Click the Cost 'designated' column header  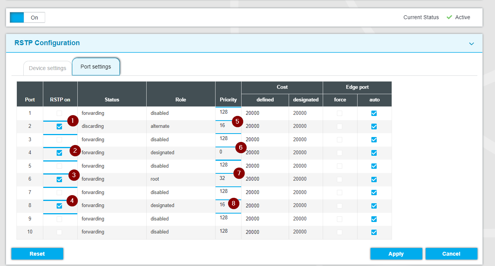(306, 100)
